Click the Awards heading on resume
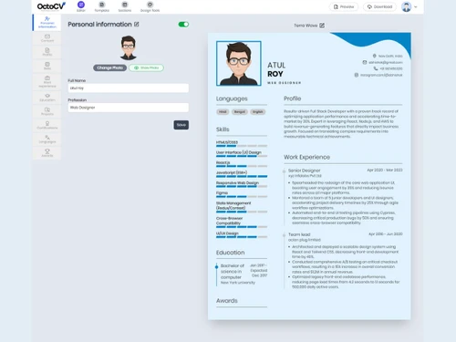This screenshot has height=342, width=456. tap(227, 301)
